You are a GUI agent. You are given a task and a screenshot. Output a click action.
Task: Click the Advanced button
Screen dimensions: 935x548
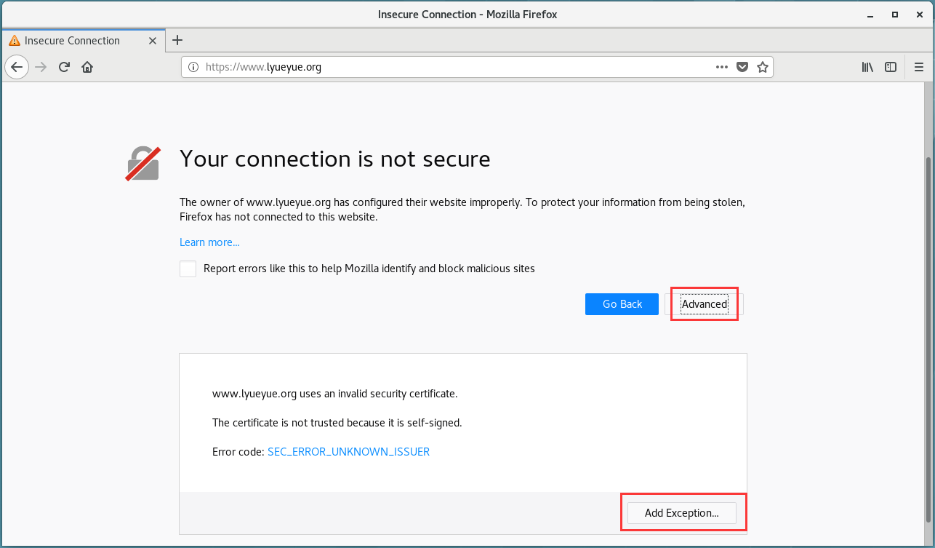pos(704,304)
